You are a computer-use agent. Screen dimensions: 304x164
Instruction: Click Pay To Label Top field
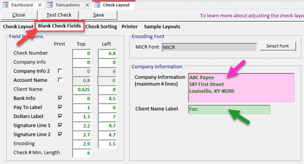pyautogui.click(x=82, y=108)
